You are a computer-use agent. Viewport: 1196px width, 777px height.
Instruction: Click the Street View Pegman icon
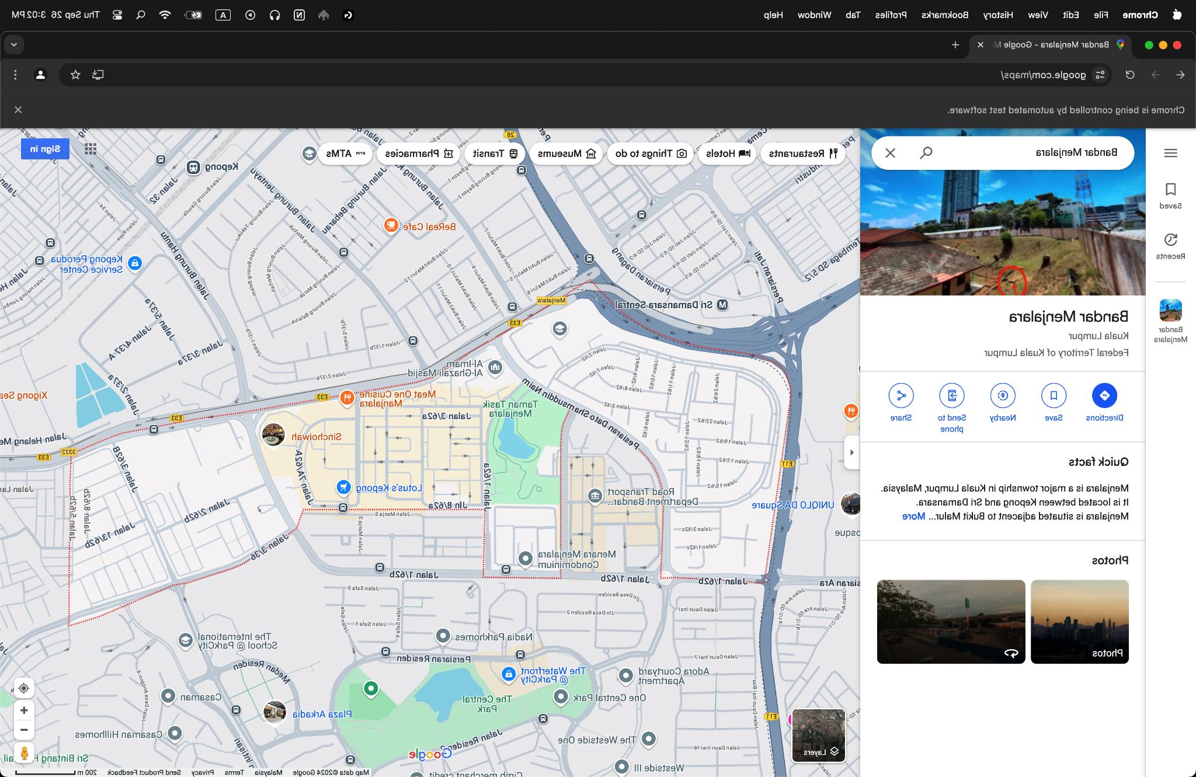click(24, 753)
